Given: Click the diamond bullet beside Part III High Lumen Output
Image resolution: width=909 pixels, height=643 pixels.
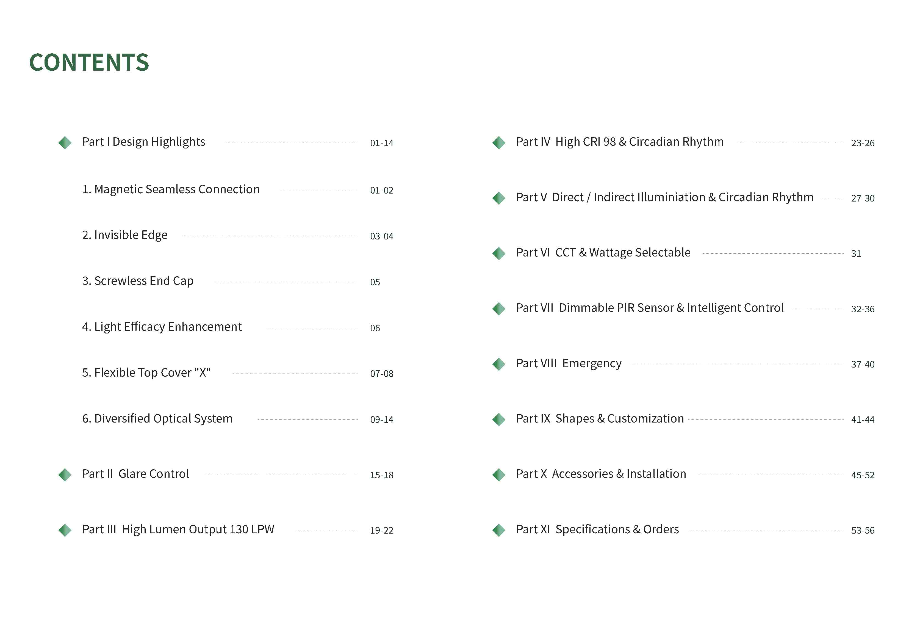Looking at the screenshot, I should [65, 530].
